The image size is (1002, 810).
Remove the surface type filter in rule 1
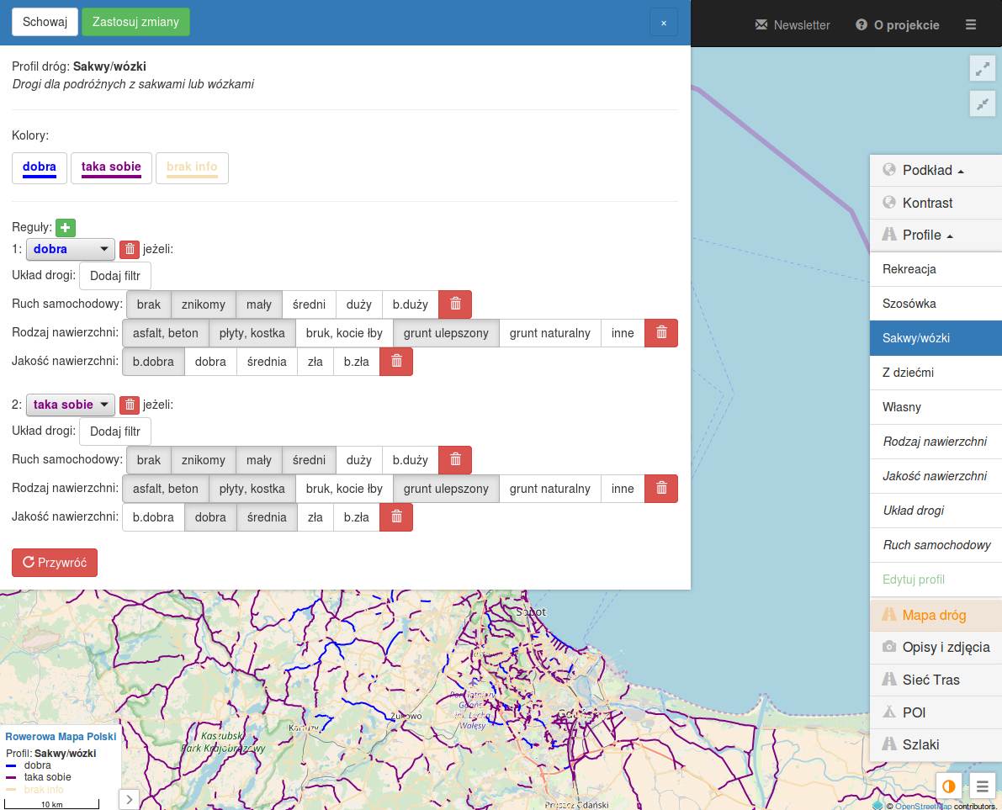(x=661, y=333)
